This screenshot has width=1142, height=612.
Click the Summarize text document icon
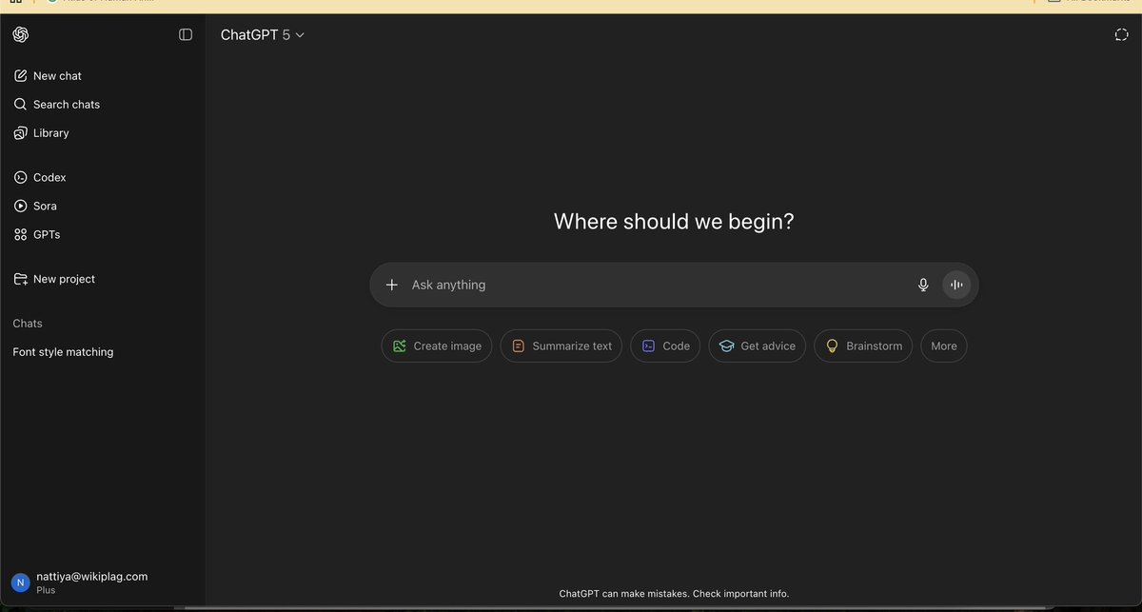pos(519,345)
